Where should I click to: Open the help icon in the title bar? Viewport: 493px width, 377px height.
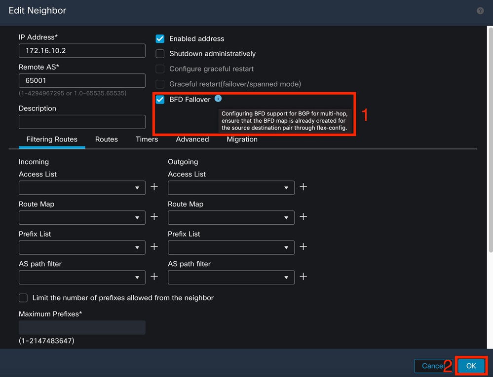click(480, 10)
